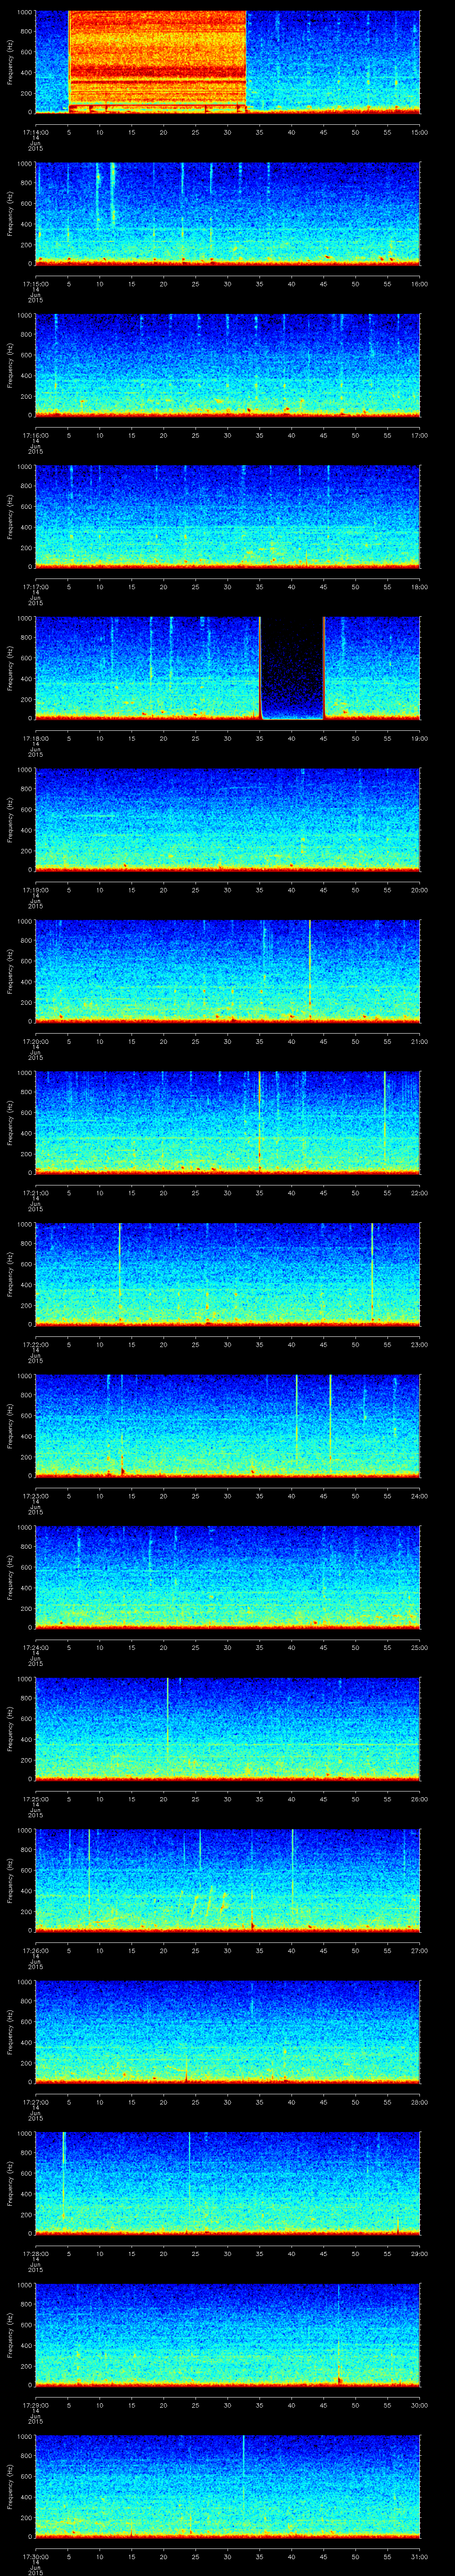Click the 17:18:00 start time label

35,738
